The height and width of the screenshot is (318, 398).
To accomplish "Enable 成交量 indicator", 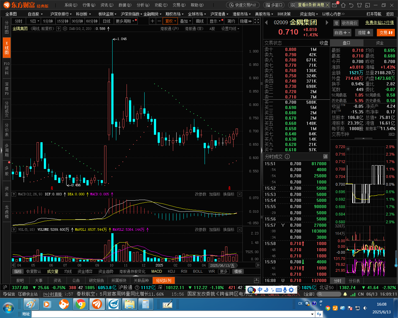I will (53, 271).
